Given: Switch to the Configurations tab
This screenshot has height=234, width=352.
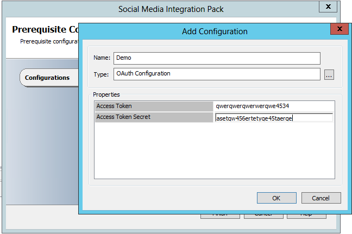Looking at the screenshot, I should pyautogui.click(x=47, y=78).
